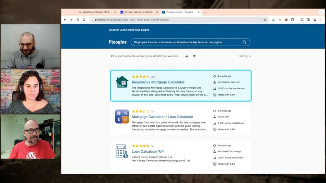Click amortization-calc.com author text

coord(229,82)
